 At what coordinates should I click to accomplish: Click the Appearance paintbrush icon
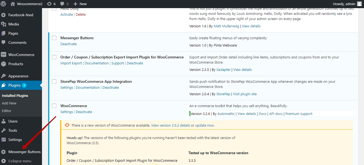(x=4, y=76)
